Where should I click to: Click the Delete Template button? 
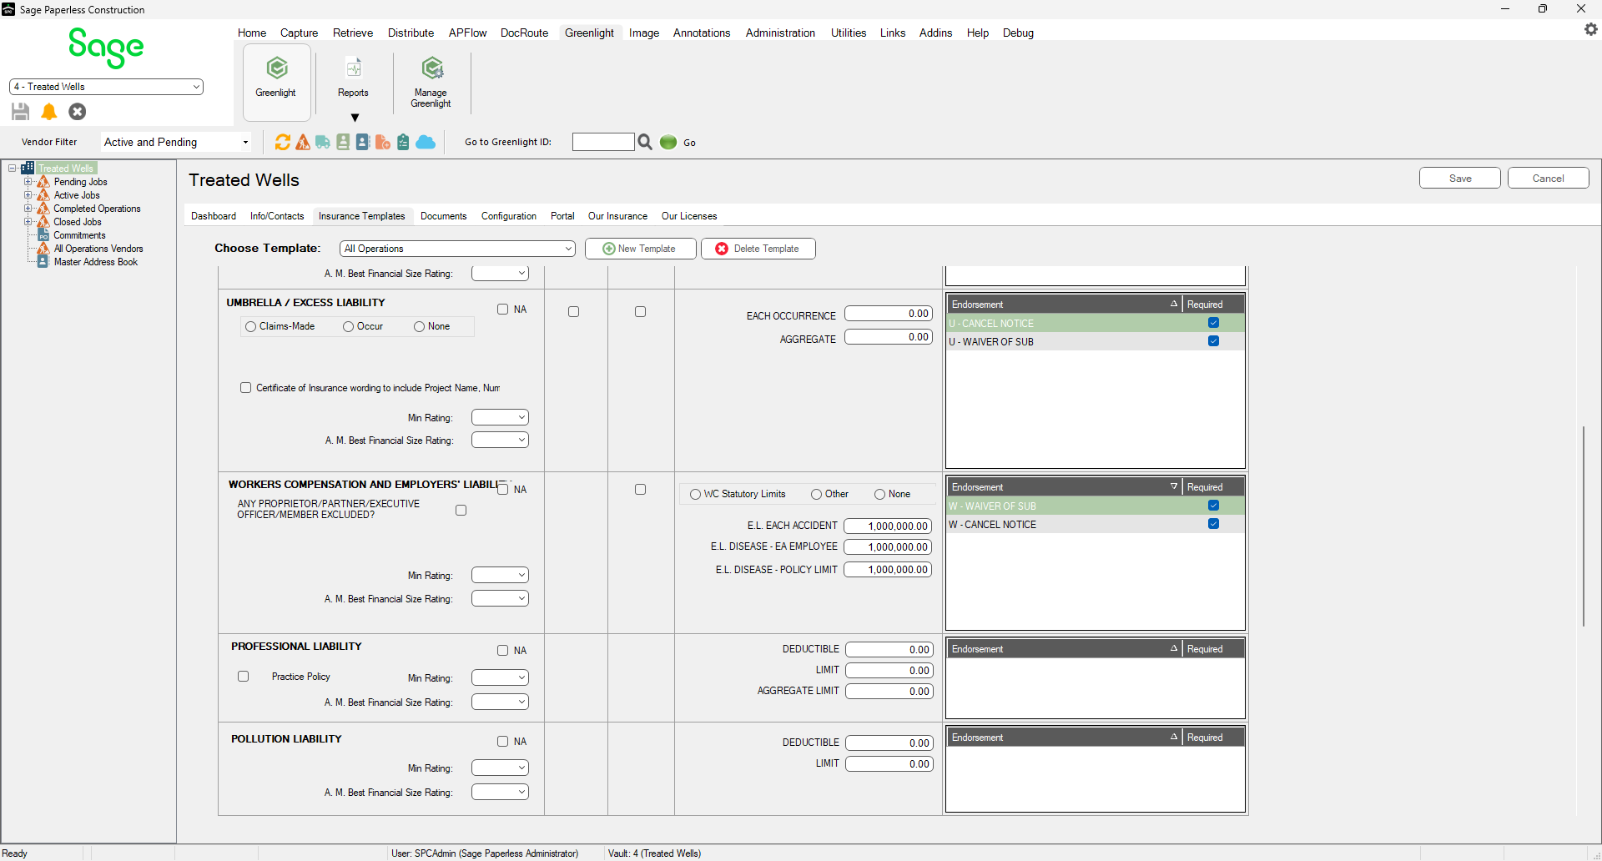(x=758, y=249)
